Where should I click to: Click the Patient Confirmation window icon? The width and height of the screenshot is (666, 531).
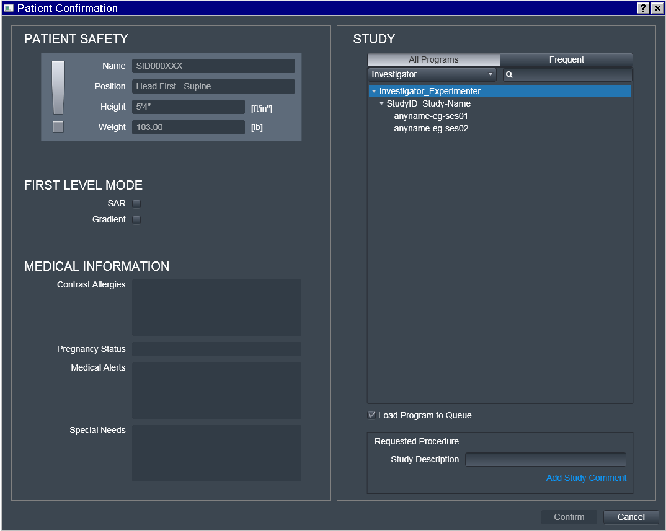[9, 8]
